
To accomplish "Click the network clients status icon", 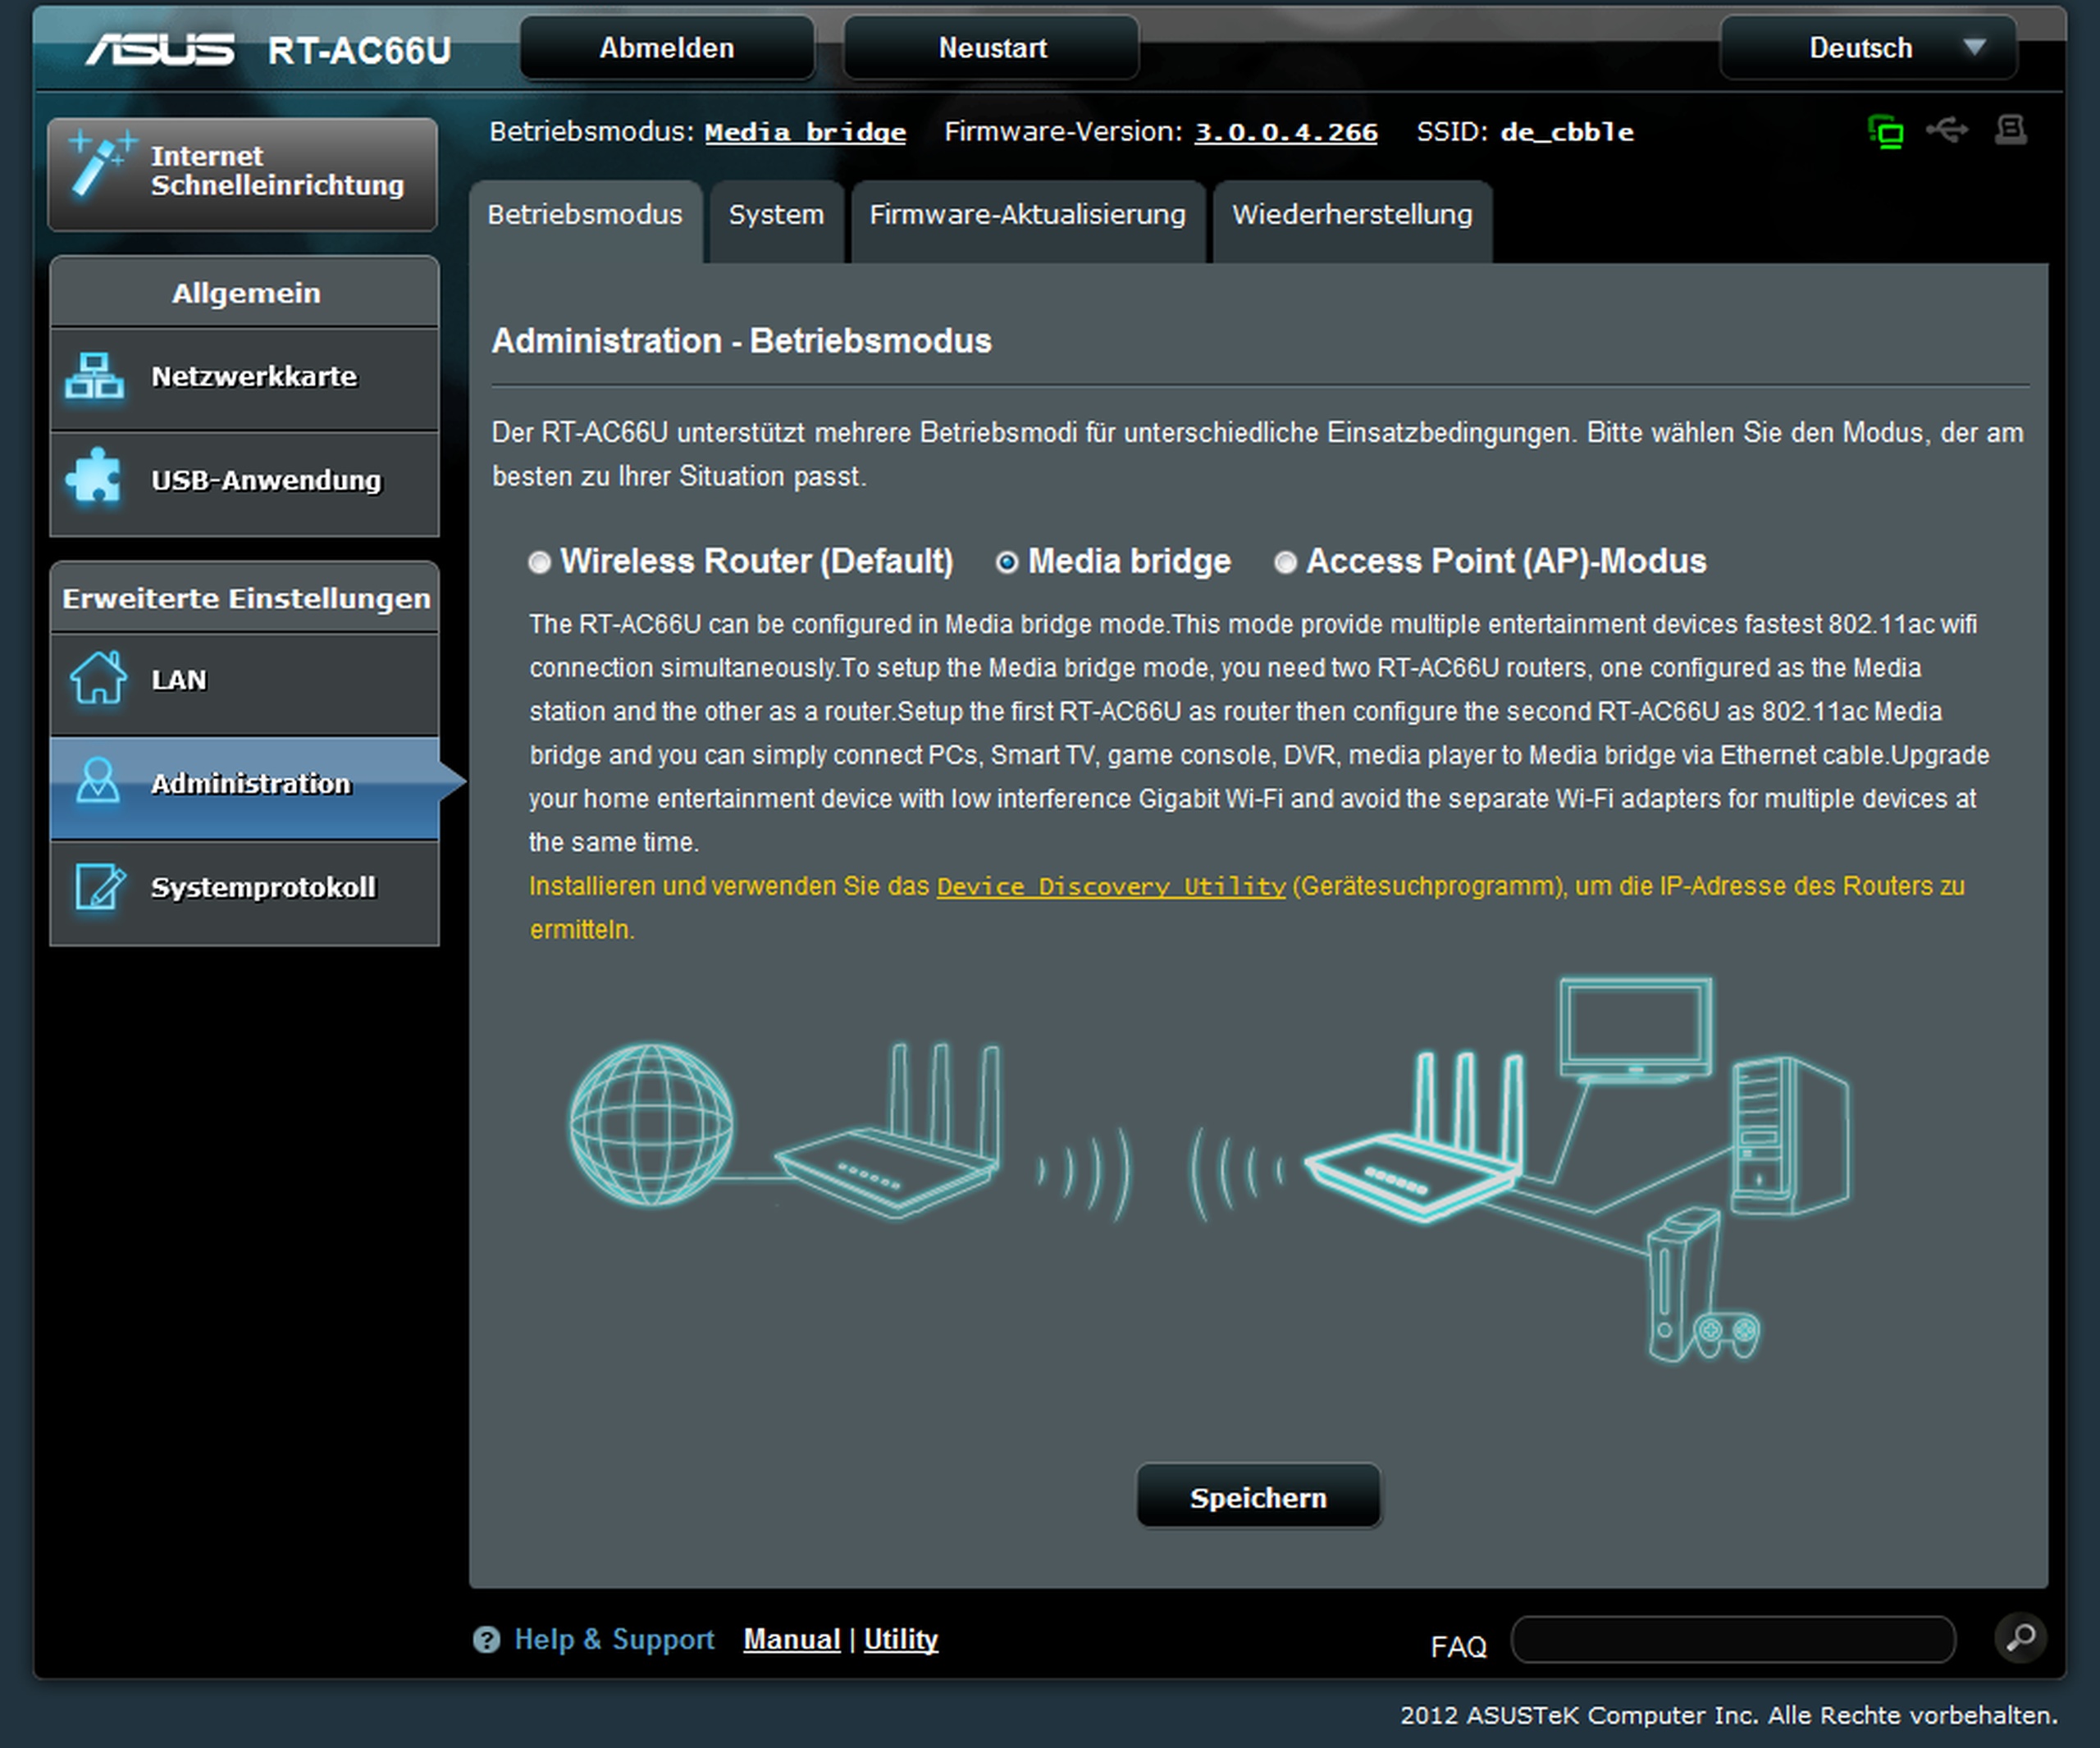I will [x=1886, y=132].
